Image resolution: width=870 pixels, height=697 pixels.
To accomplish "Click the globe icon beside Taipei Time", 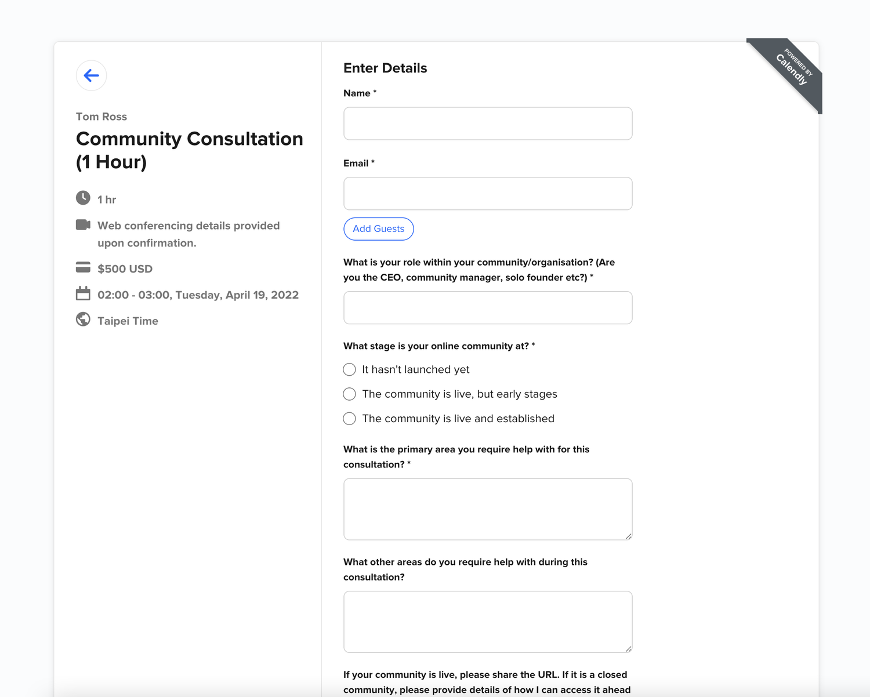I will click(83, 320).
